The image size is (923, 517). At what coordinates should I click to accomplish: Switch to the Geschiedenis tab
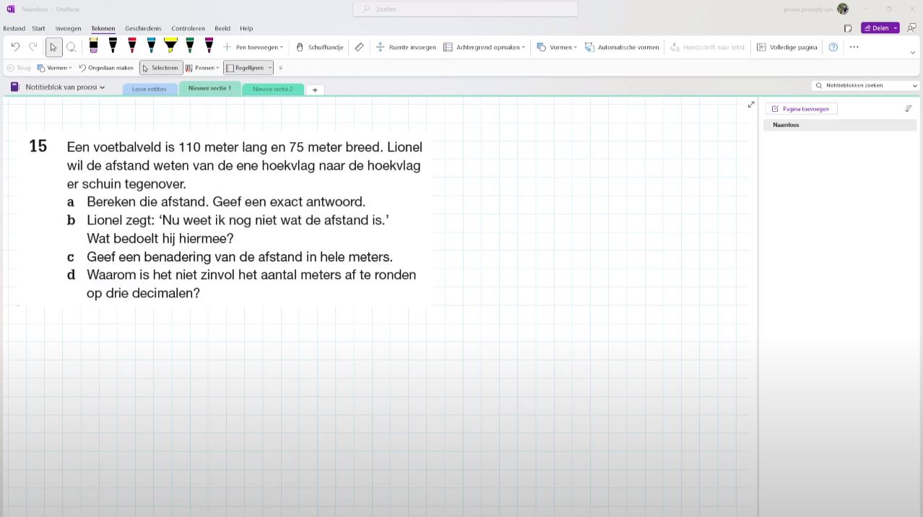click(x=143, y=29)
